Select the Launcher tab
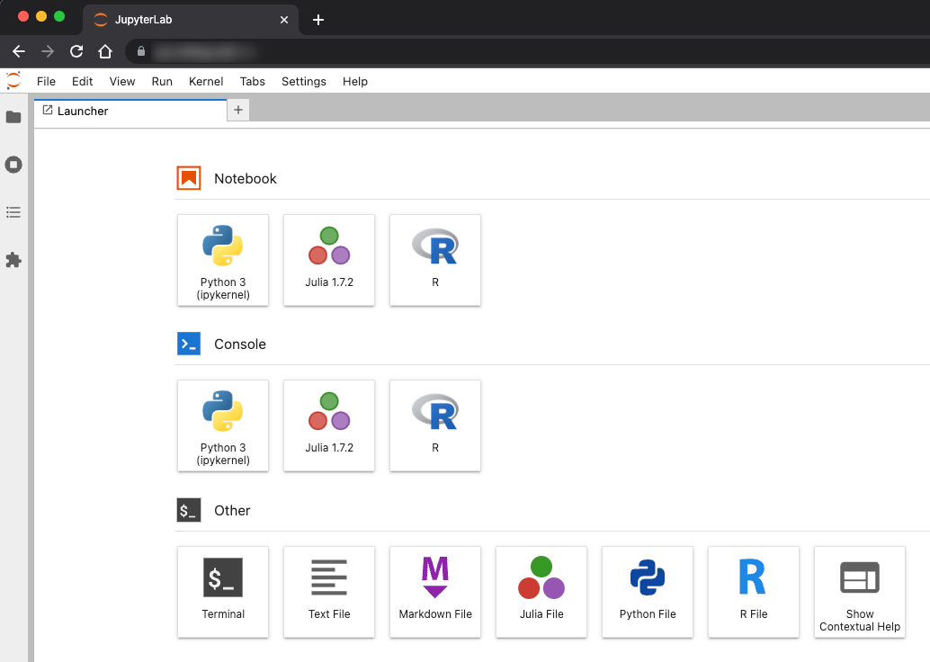The height and width of the screenshot is (662, 930). pyautogui.click(x=130, y=111)
